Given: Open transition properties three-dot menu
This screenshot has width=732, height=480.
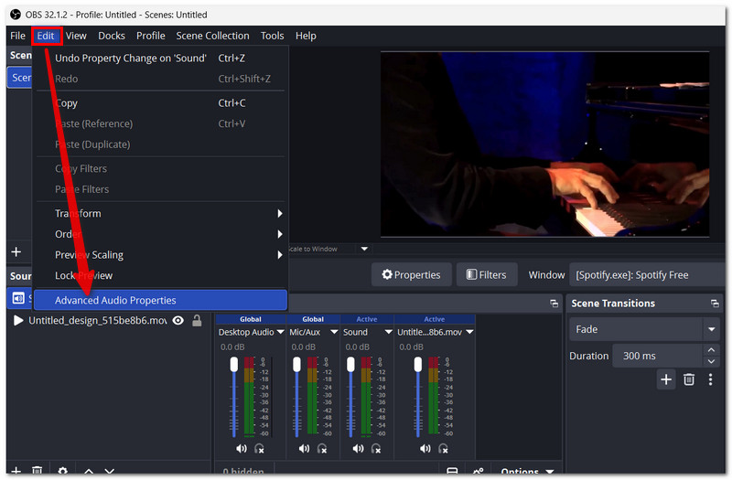Looking at the screenshot, I should point(710,379).
